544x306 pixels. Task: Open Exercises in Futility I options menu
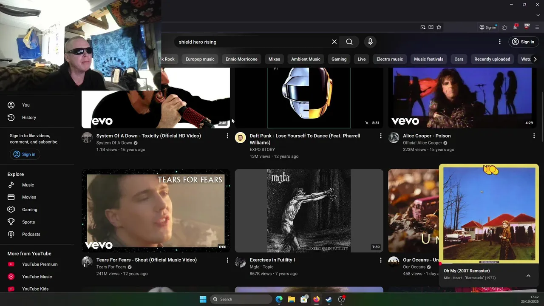(380, 260)
